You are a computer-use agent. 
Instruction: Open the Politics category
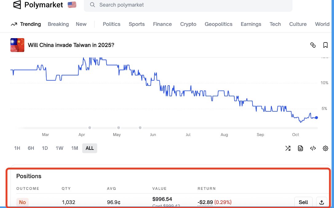tap(111, 24)
